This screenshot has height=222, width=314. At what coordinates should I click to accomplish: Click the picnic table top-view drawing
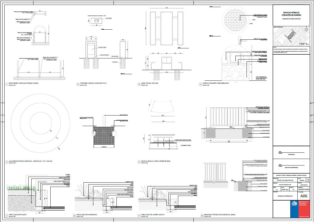point(167,29)
